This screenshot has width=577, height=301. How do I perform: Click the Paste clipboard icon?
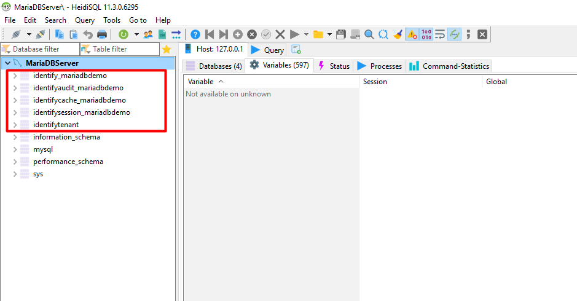pos(74,34)
